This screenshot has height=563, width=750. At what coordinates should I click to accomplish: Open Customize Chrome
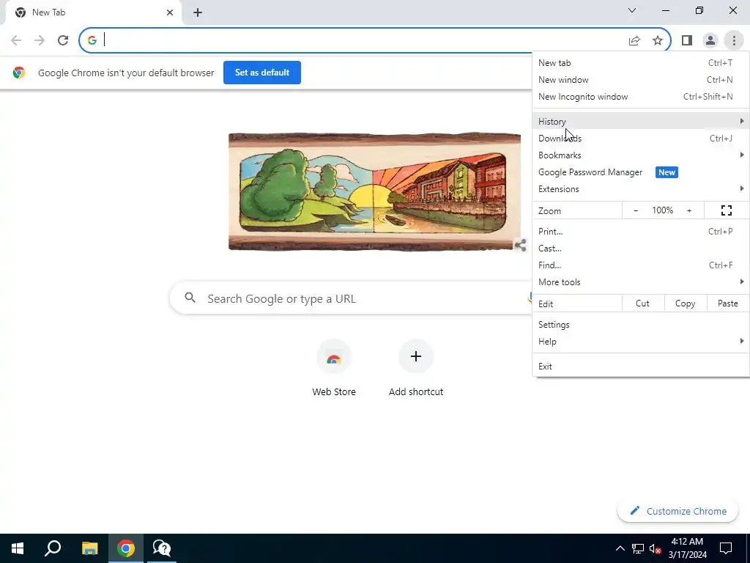point(678,511)
